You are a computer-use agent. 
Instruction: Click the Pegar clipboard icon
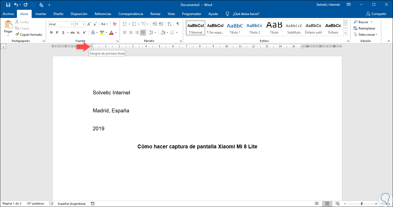coord(8,25)
